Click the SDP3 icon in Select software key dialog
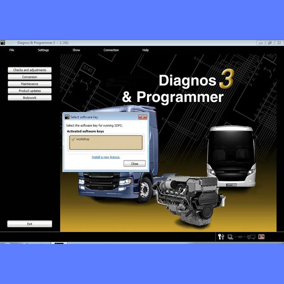The height and width of the screenshot is (284, 284). [67, 117]
